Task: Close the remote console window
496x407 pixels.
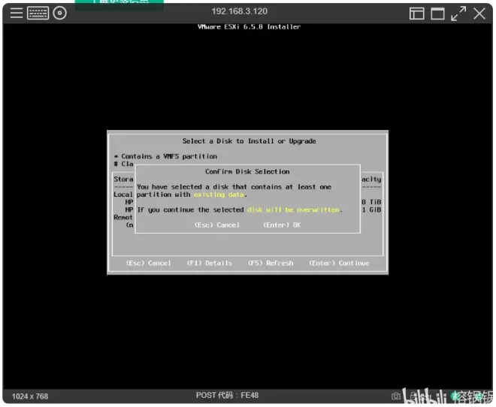Action: [479, 14]
